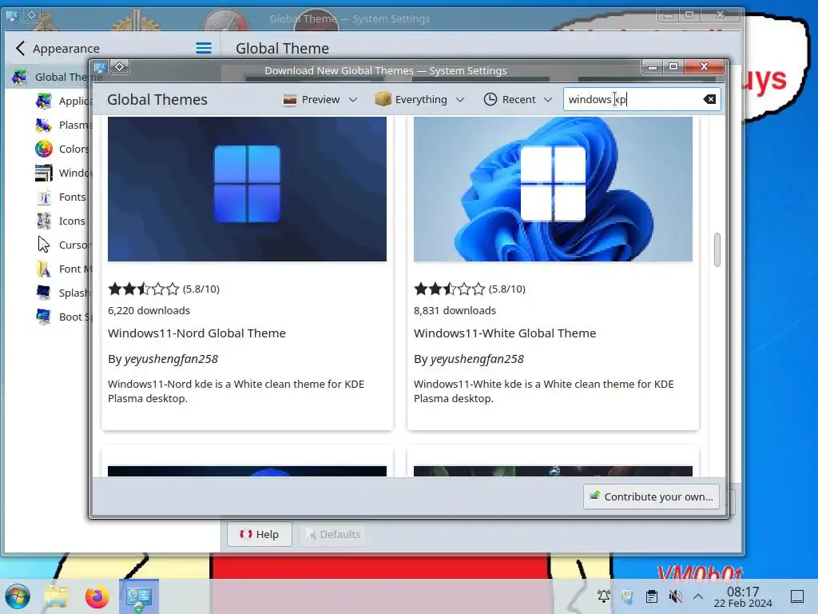Open the Windows11-White theme thumbnail
This screenshot has width=818, height=614.
coord(553,189)
